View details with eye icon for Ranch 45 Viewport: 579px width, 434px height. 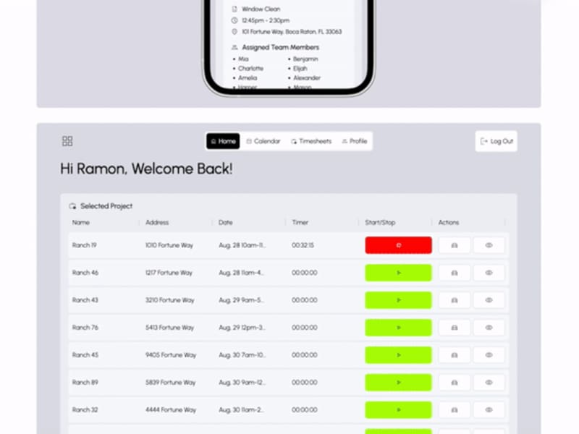[489, 355]
